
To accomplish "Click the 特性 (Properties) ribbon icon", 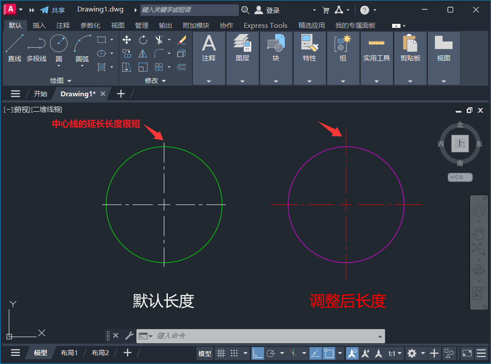I will tap(310, 44).
